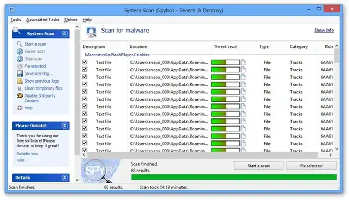
Task: Uncheck the second Text file row checkbox
Action: tap(85, 69)
